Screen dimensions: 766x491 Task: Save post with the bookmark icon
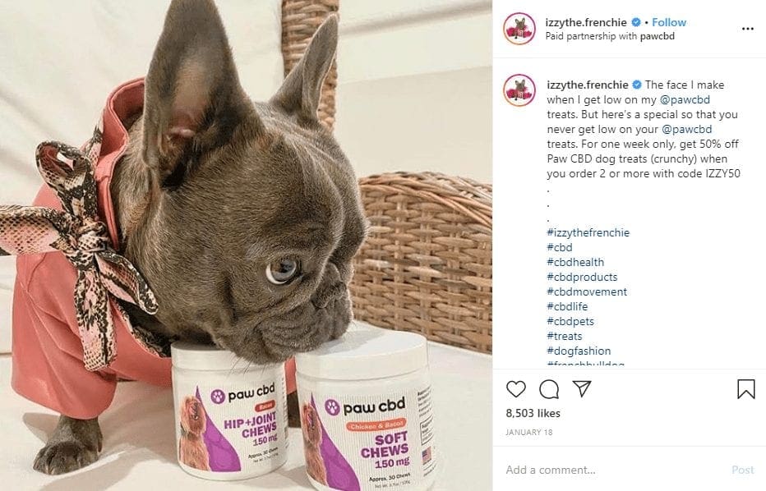pos(746,389)
